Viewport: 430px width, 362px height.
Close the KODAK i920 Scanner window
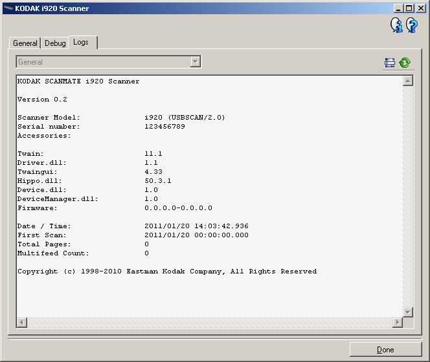[x=421, y=8]
